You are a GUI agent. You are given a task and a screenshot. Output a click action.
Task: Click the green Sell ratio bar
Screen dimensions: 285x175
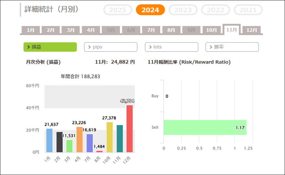[x=205, y=127]
